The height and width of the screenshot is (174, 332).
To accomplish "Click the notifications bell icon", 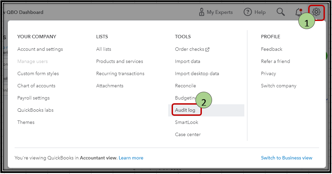I will [299, 12].
